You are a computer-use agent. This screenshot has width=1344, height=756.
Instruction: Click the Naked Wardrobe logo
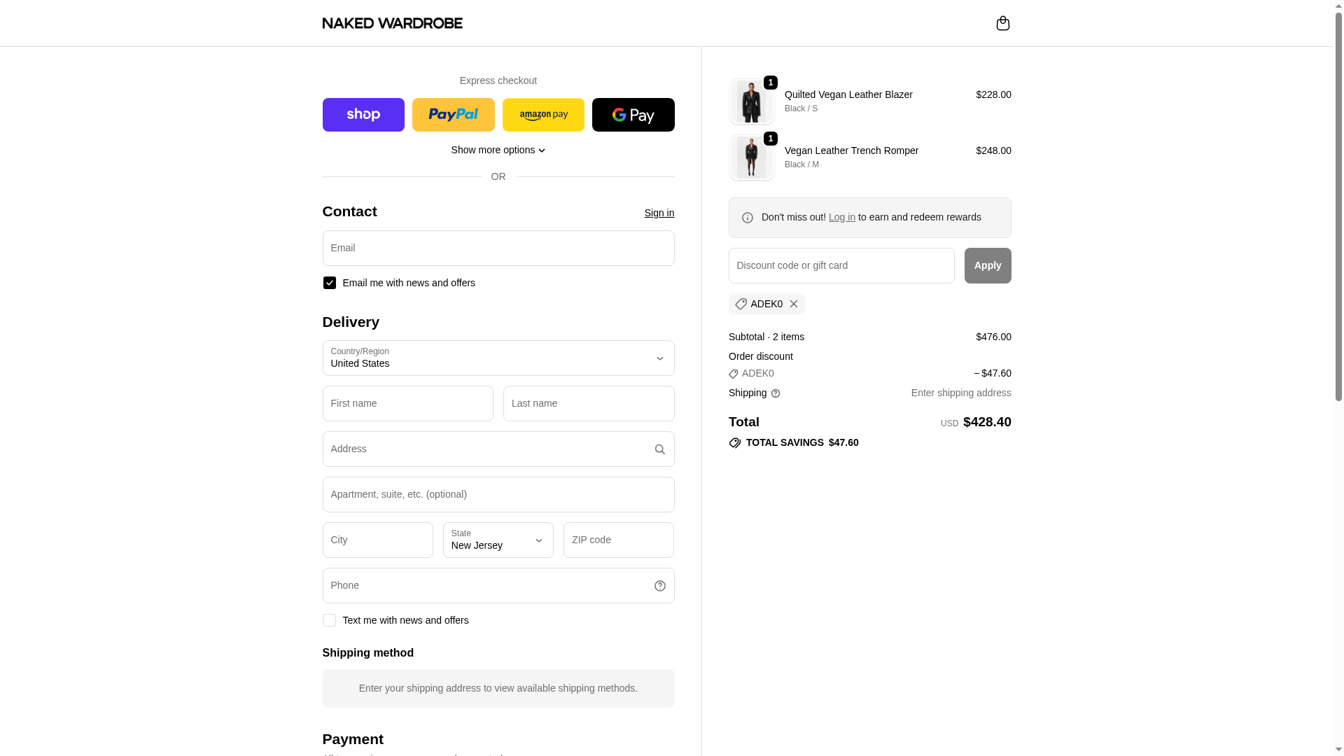(392, 23)
